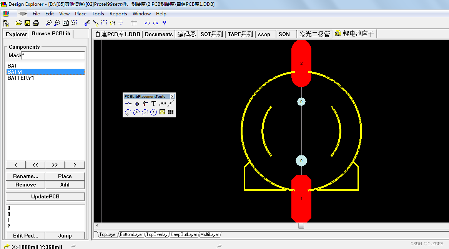This screenshot has width=449, height=249.
Task: Click the Add component button
Action: click(x=65, y=185)
